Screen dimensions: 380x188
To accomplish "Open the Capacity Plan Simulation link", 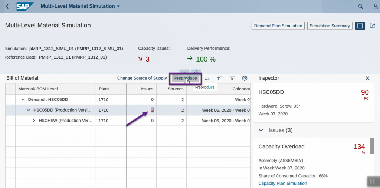I will click(282, 184).
